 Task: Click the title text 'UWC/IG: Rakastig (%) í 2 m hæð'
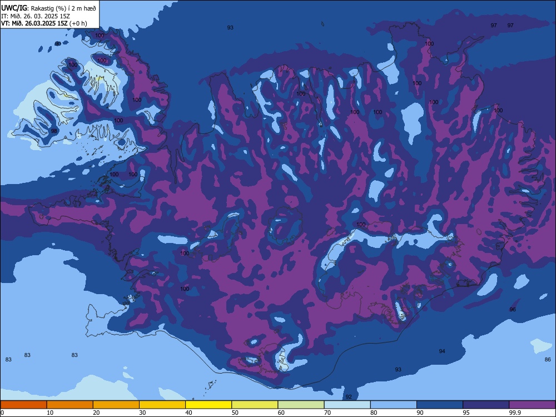click(48, 8)
